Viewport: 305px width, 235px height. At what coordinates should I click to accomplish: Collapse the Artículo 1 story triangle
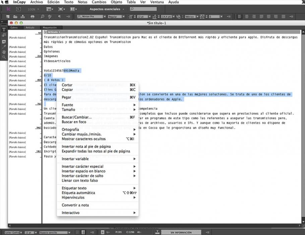(x=46, y=32)
